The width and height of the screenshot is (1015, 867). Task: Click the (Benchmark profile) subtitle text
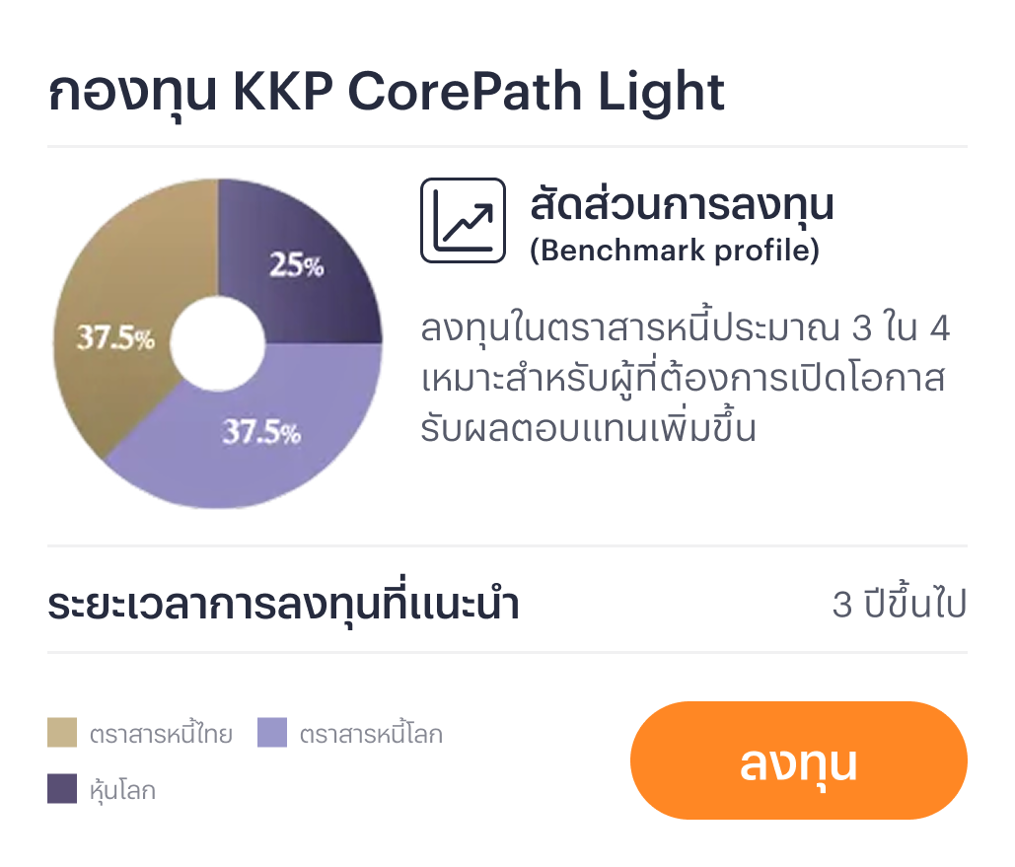pos(675,251)
